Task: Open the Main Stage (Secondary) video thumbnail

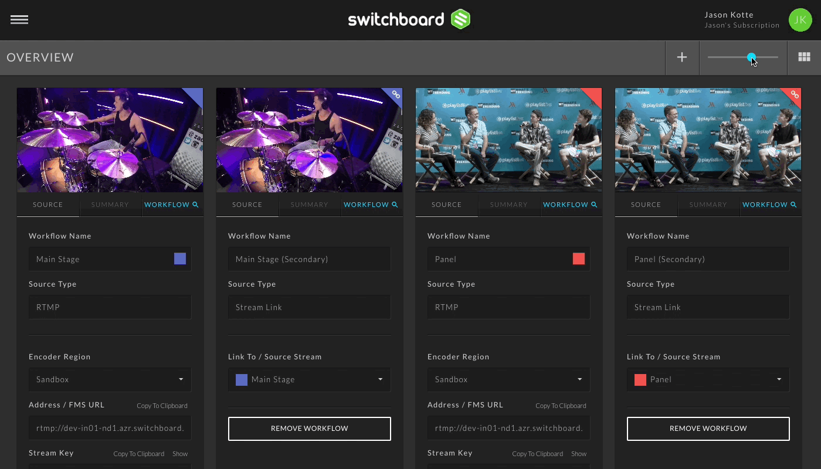Action: [x=310, y=140]
